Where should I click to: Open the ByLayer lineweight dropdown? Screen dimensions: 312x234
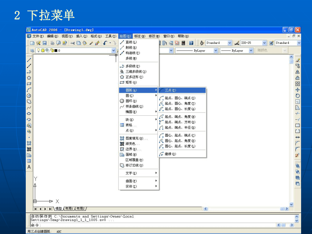(251, 51)
